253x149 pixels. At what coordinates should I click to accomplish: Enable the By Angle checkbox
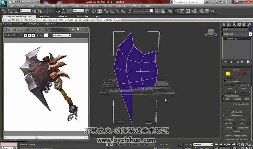click(225, 85)
